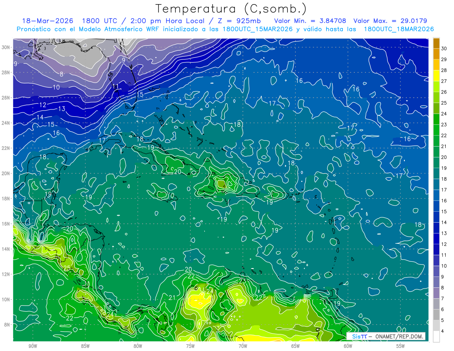
Task: Click color bar value label "30"
Action: tap(444, 48)
